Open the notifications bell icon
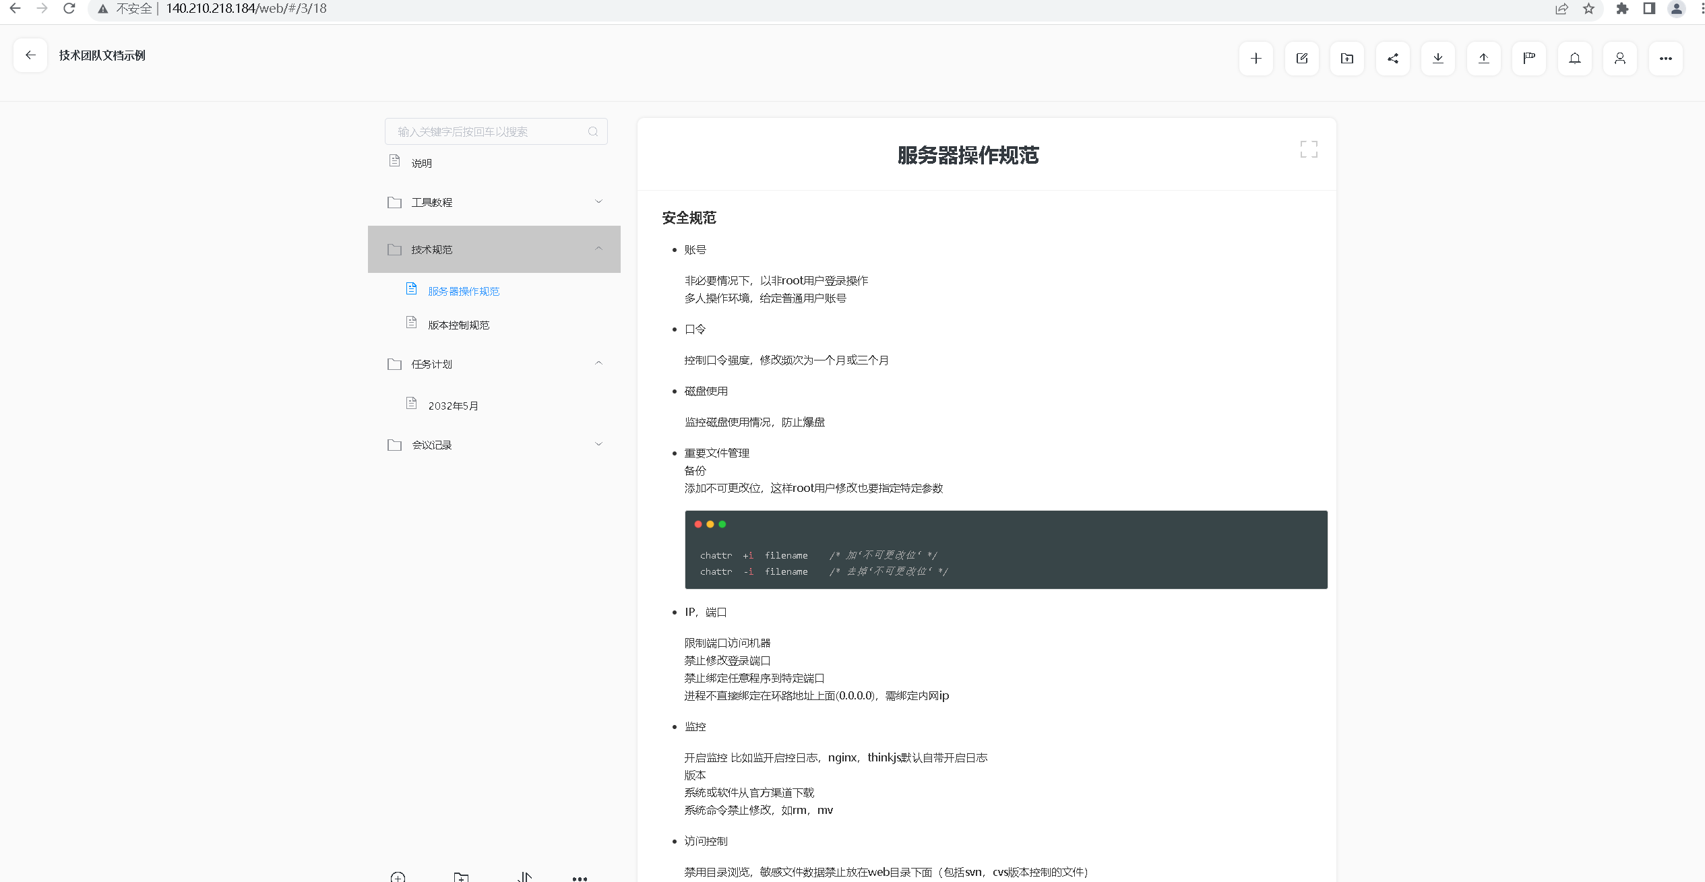 [1574, 59]
